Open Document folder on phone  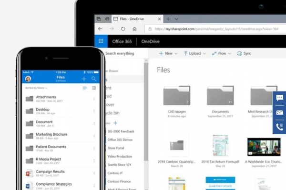[61, 123]
